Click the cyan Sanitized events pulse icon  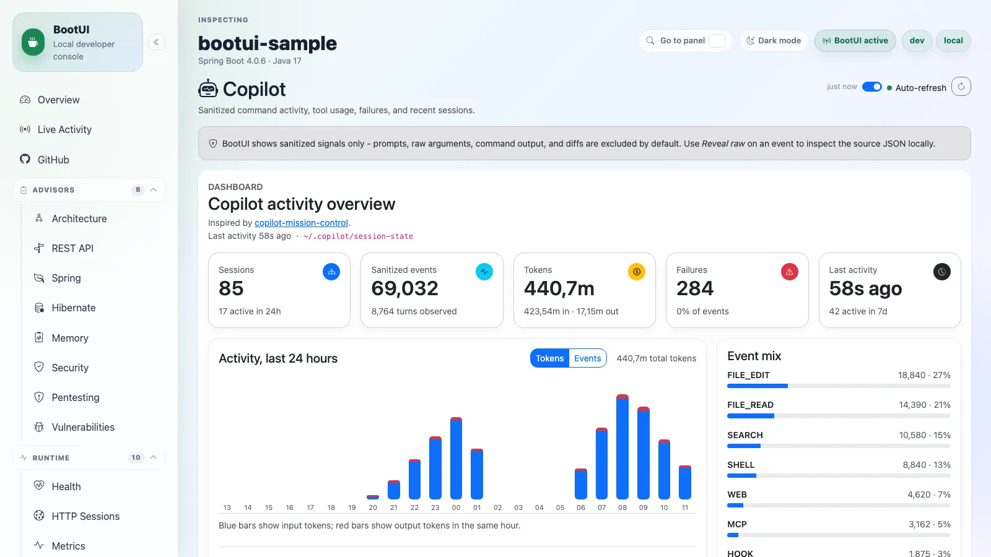(x=484, y=272)
